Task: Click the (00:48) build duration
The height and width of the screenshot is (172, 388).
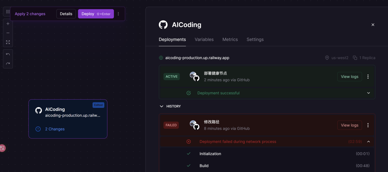Action: (363, 166)
